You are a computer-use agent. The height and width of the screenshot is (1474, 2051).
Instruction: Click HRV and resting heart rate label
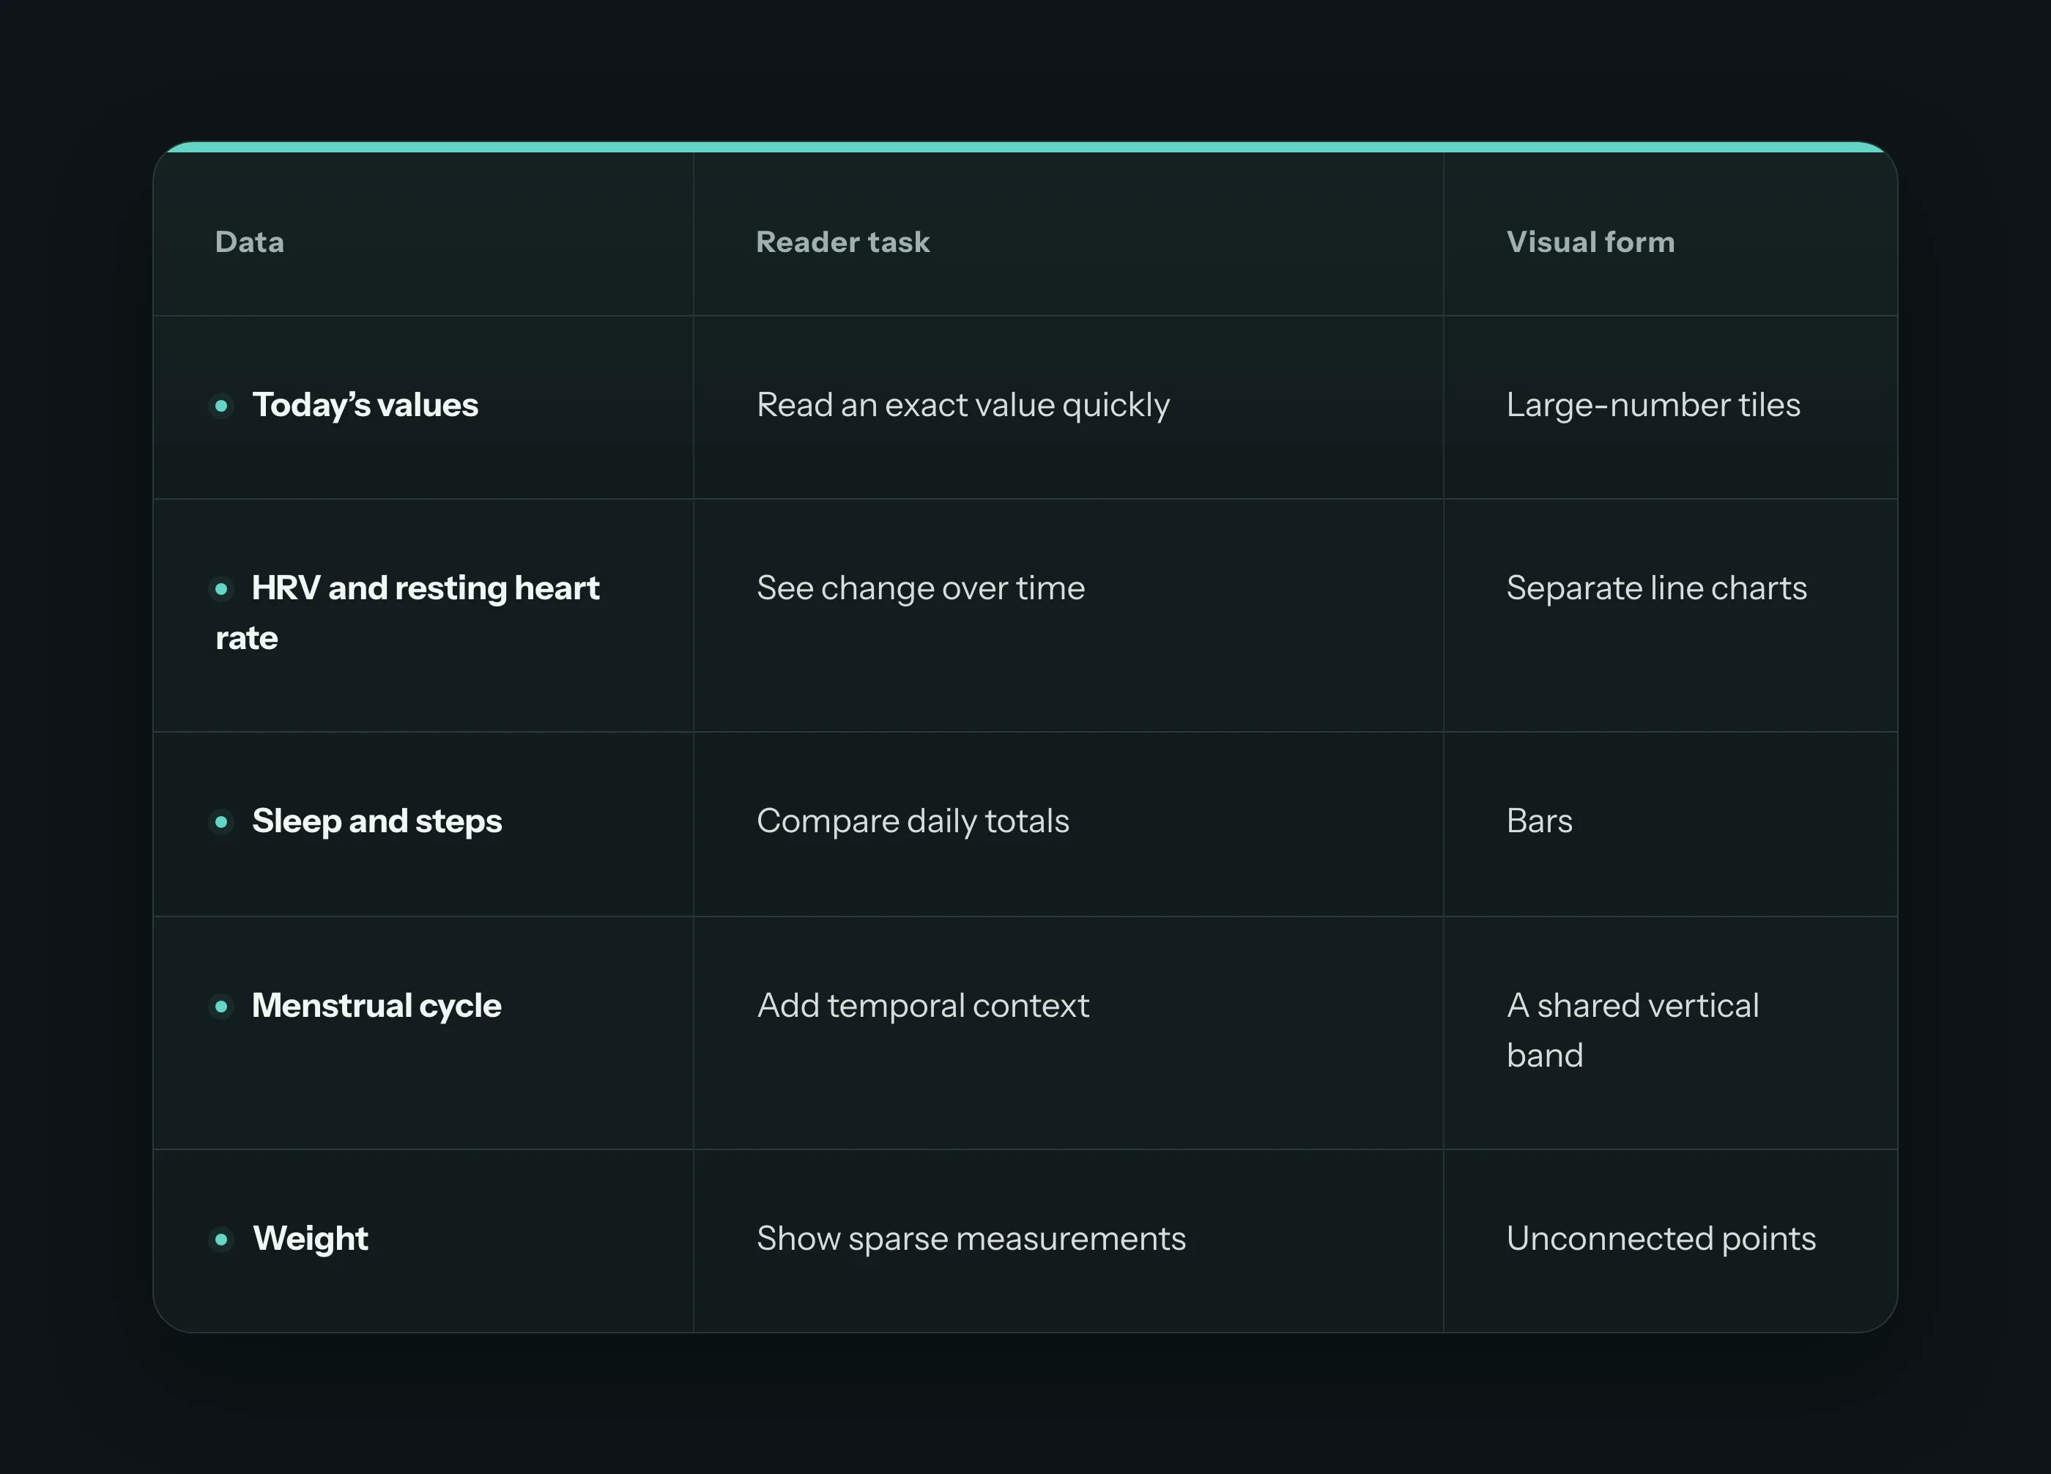point(407,613)
